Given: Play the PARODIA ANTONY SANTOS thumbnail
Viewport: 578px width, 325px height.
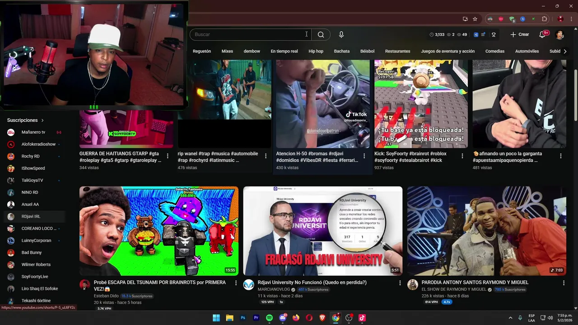Looking at the screenshot, I should (x=487, y=231).
